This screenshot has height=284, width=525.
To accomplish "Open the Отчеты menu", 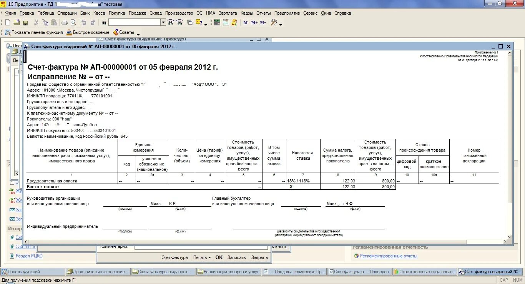I will 264,13.
